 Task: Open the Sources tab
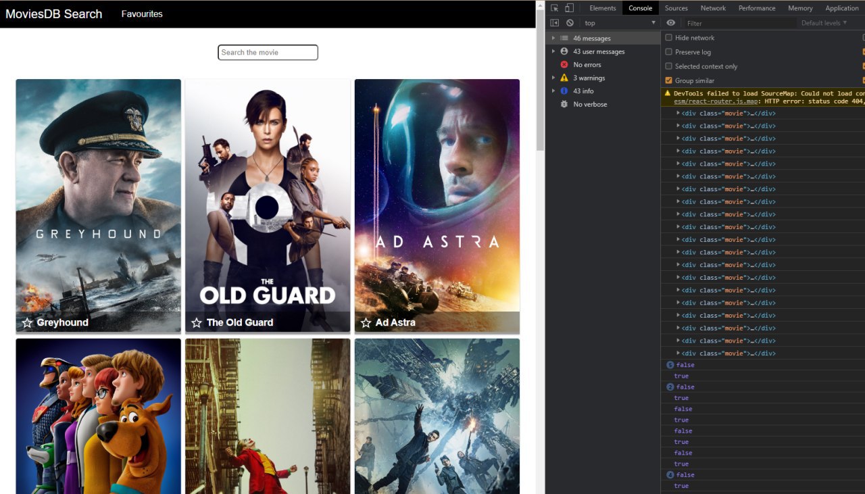pos(676,8)
